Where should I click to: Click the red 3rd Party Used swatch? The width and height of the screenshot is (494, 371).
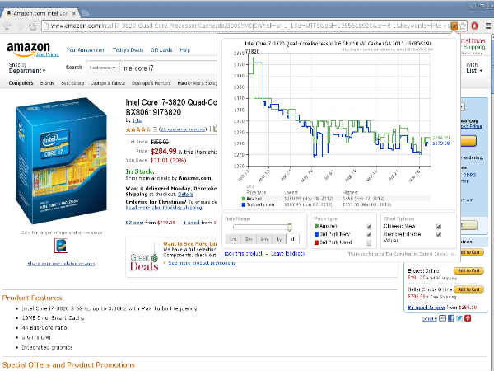[317, 242]
